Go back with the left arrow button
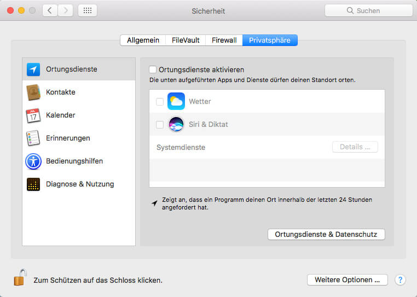 click(x=50, y=10)
